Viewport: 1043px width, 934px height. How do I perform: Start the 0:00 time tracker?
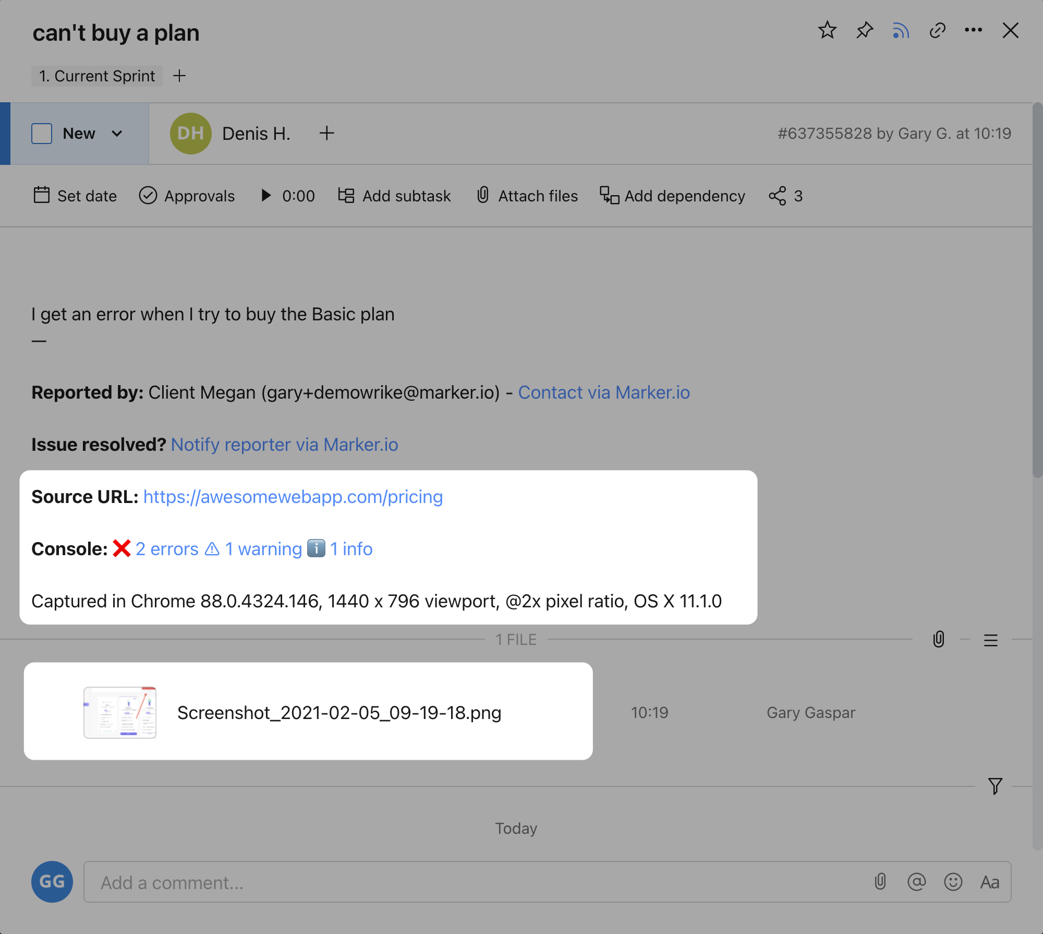pos(266,196)
